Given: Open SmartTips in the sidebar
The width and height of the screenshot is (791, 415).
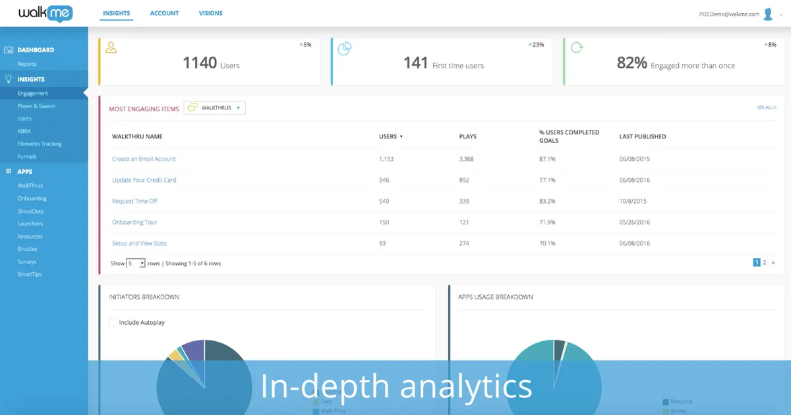Looking at the screenshot, I should point(30,274).
